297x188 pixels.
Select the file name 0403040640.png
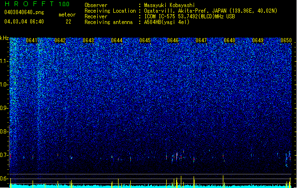24,12
